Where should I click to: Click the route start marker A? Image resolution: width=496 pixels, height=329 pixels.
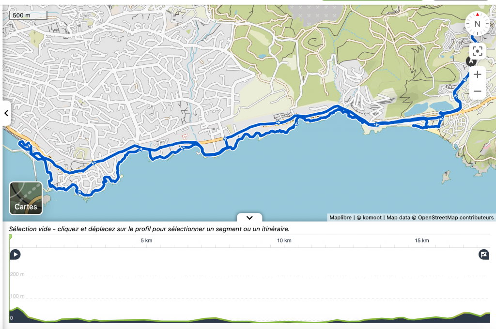coord(469,61)
